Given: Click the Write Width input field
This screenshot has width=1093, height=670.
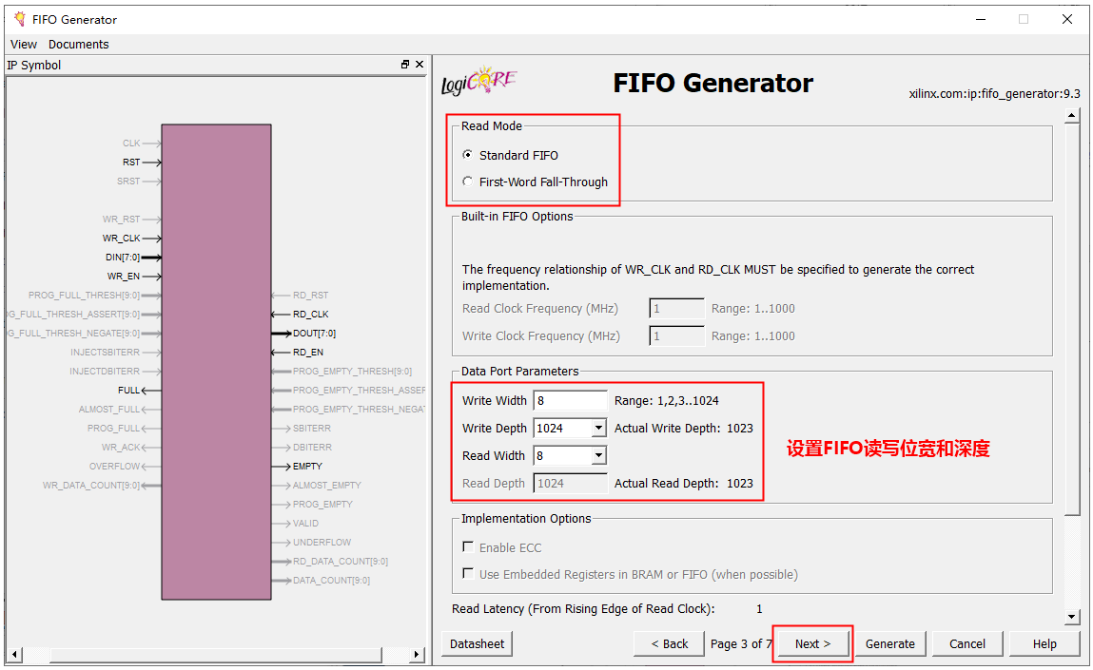Looking at the screenshot, I should (570, 401).
